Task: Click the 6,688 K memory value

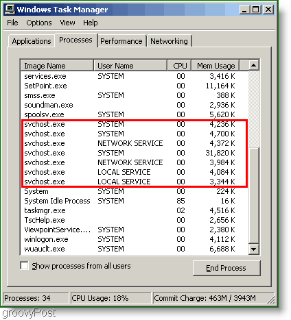Action: click(222, 249)
